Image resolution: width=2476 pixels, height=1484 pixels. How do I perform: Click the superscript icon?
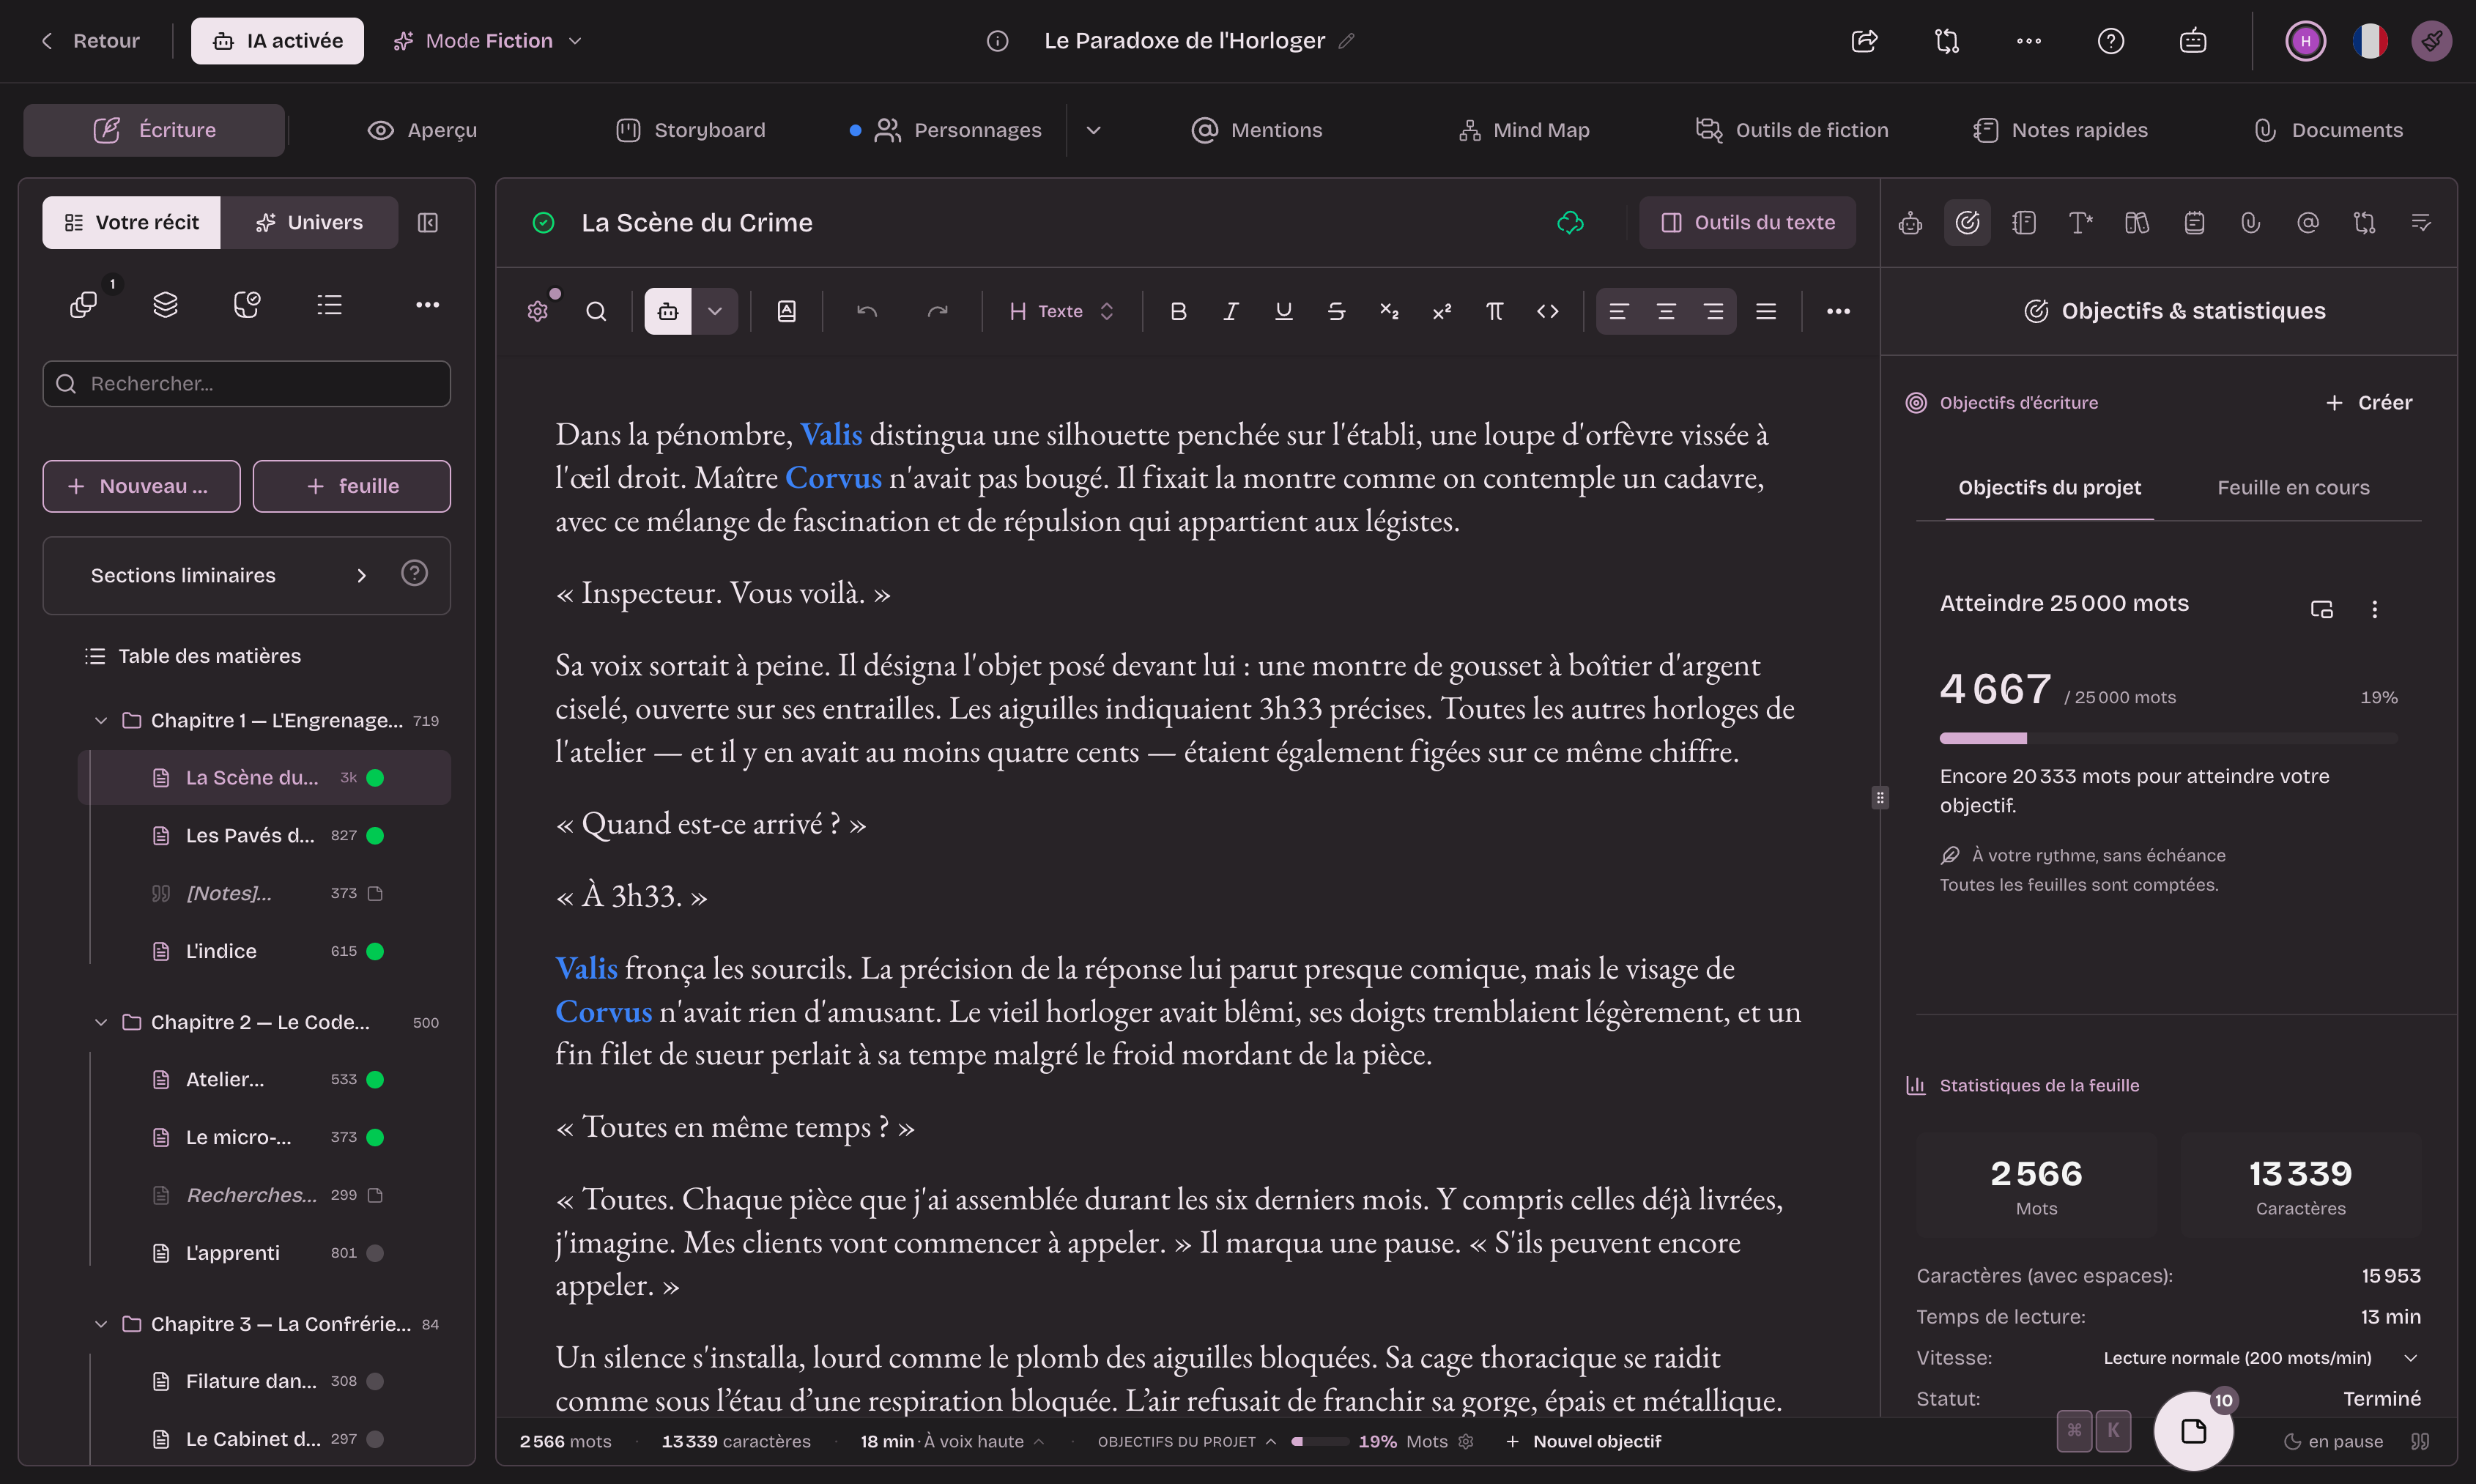click(x=1441, y=311)
